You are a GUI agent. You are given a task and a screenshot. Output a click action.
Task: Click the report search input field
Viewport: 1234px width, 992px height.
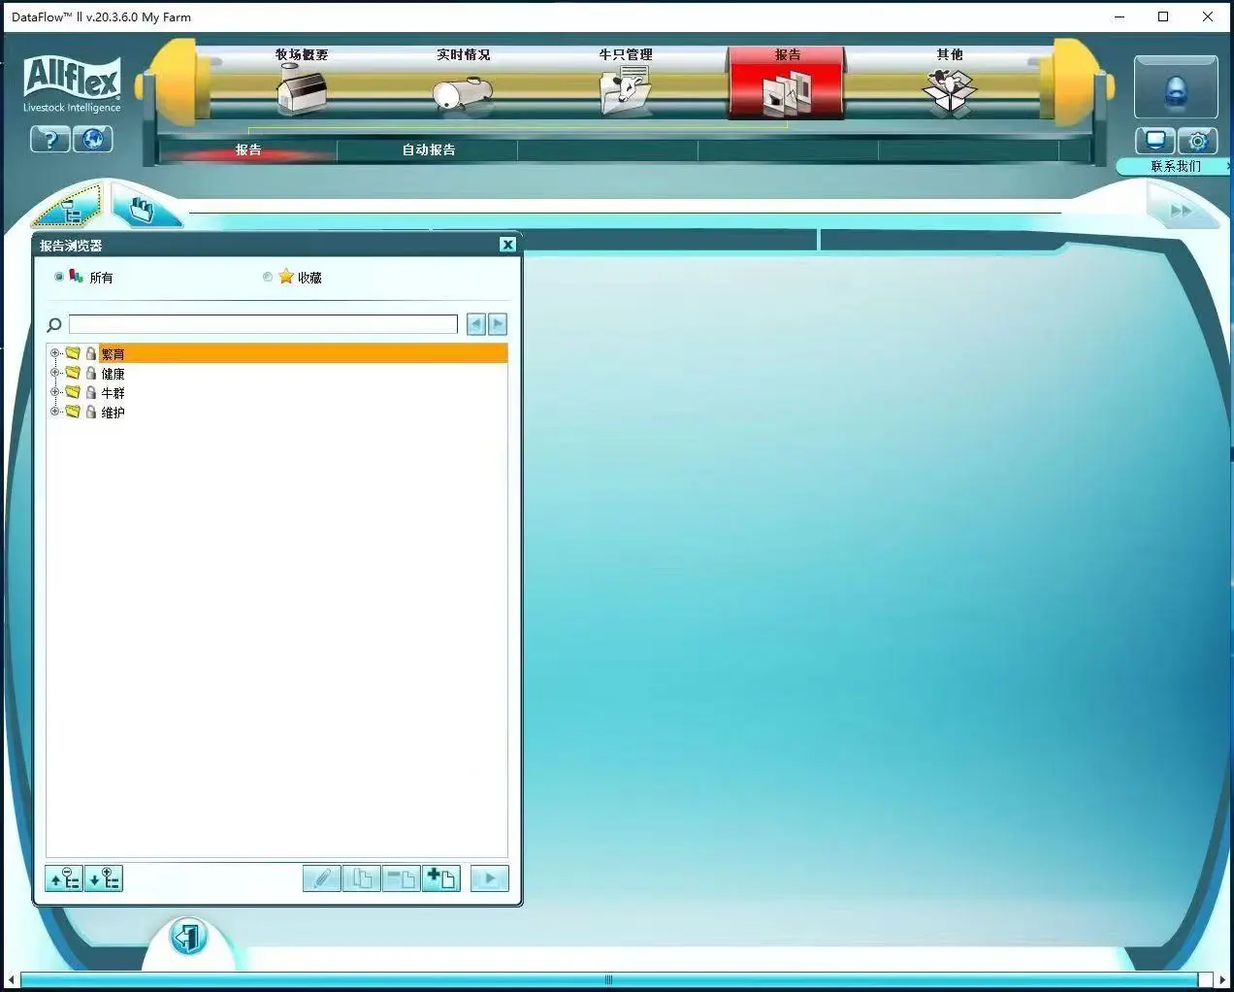coord(263,324)
